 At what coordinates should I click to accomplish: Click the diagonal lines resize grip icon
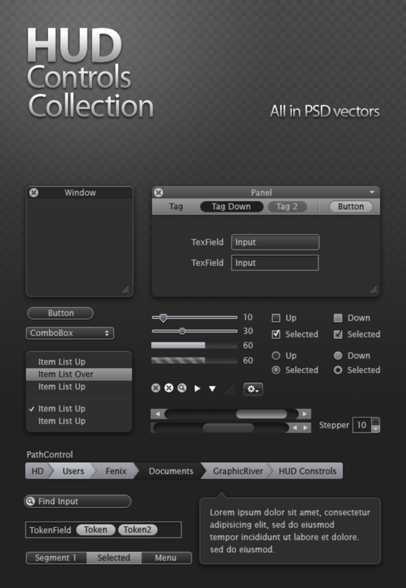(229, 389)
